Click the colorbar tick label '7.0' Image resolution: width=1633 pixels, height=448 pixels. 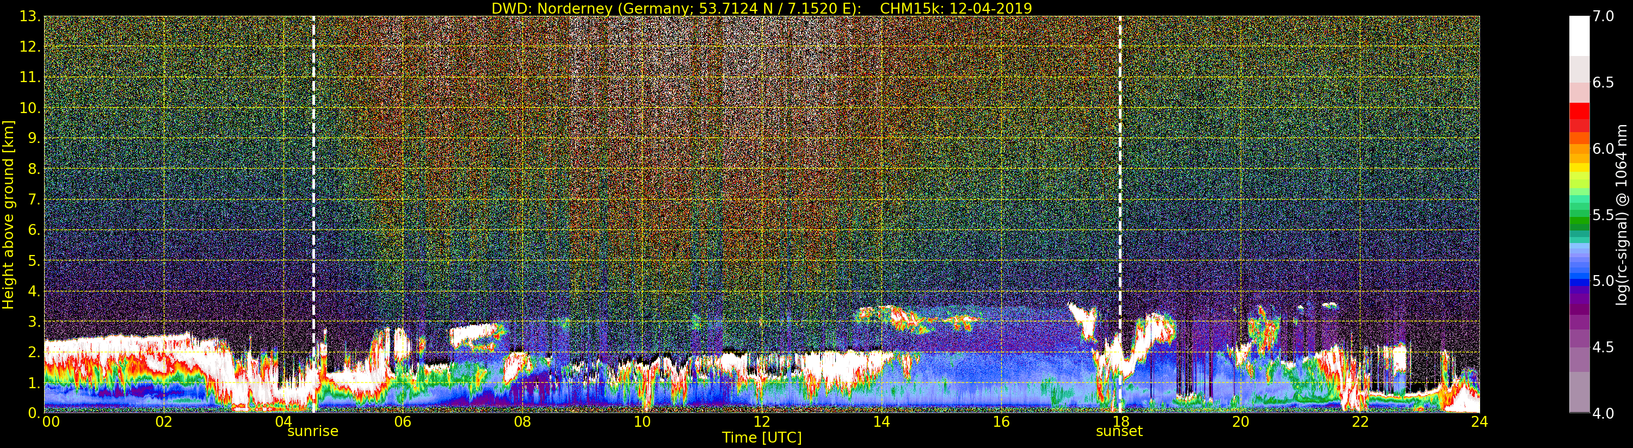pos(1603,16)
